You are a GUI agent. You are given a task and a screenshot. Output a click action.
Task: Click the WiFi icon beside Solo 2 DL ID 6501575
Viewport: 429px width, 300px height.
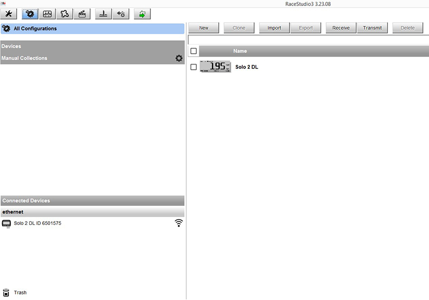(x=179, y=223)
